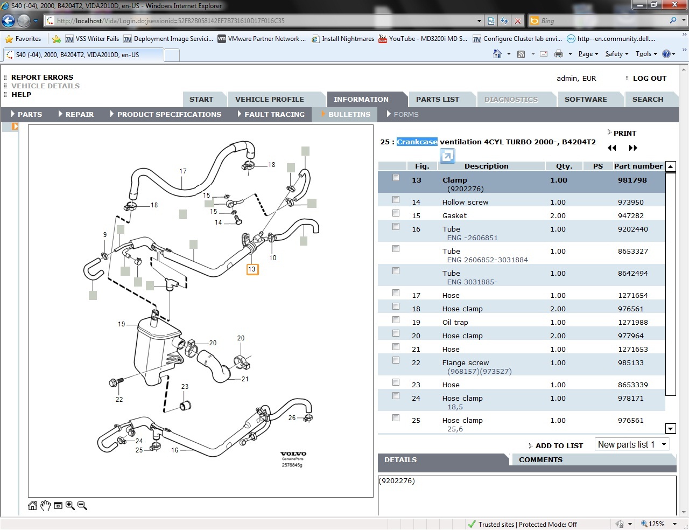Open the Page menu dropdown
The height and width of the screenshot is (530, 689).
click(x=588, y=54)
